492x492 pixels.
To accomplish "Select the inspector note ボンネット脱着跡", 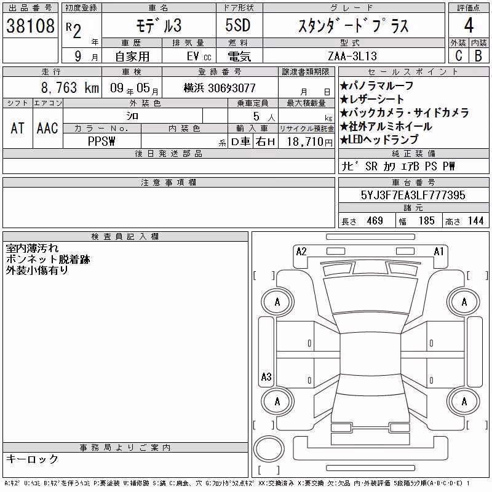I will (x=48, y=259).
